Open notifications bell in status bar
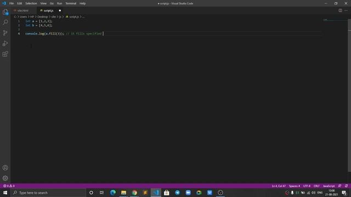This screenshot has width=351, height=197. pyautogui.click(x=346, y=186)
